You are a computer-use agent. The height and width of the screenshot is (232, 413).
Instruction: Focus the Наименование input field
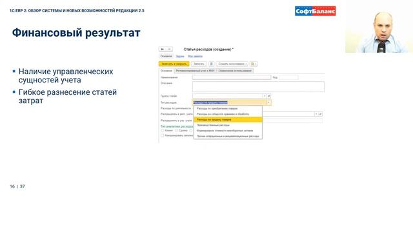pos(232,77)
